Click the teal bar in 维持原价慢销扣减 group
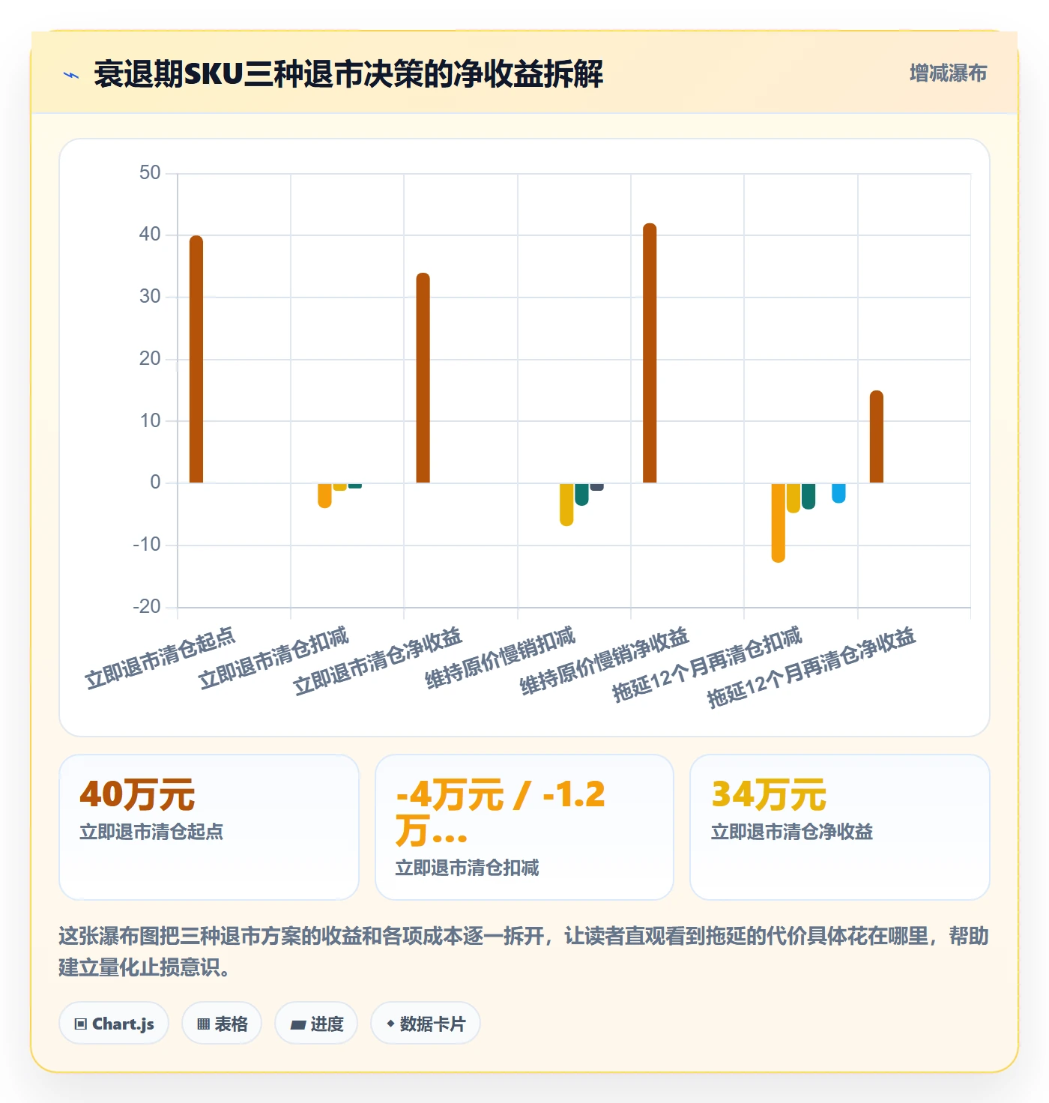Image resolution: width=1049 pixels, height=1103 pixels. [581, 495]
